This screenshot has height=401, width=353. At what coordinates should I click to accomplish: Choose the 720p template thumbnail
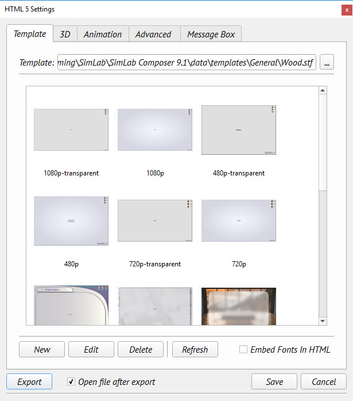pos(239,221)
